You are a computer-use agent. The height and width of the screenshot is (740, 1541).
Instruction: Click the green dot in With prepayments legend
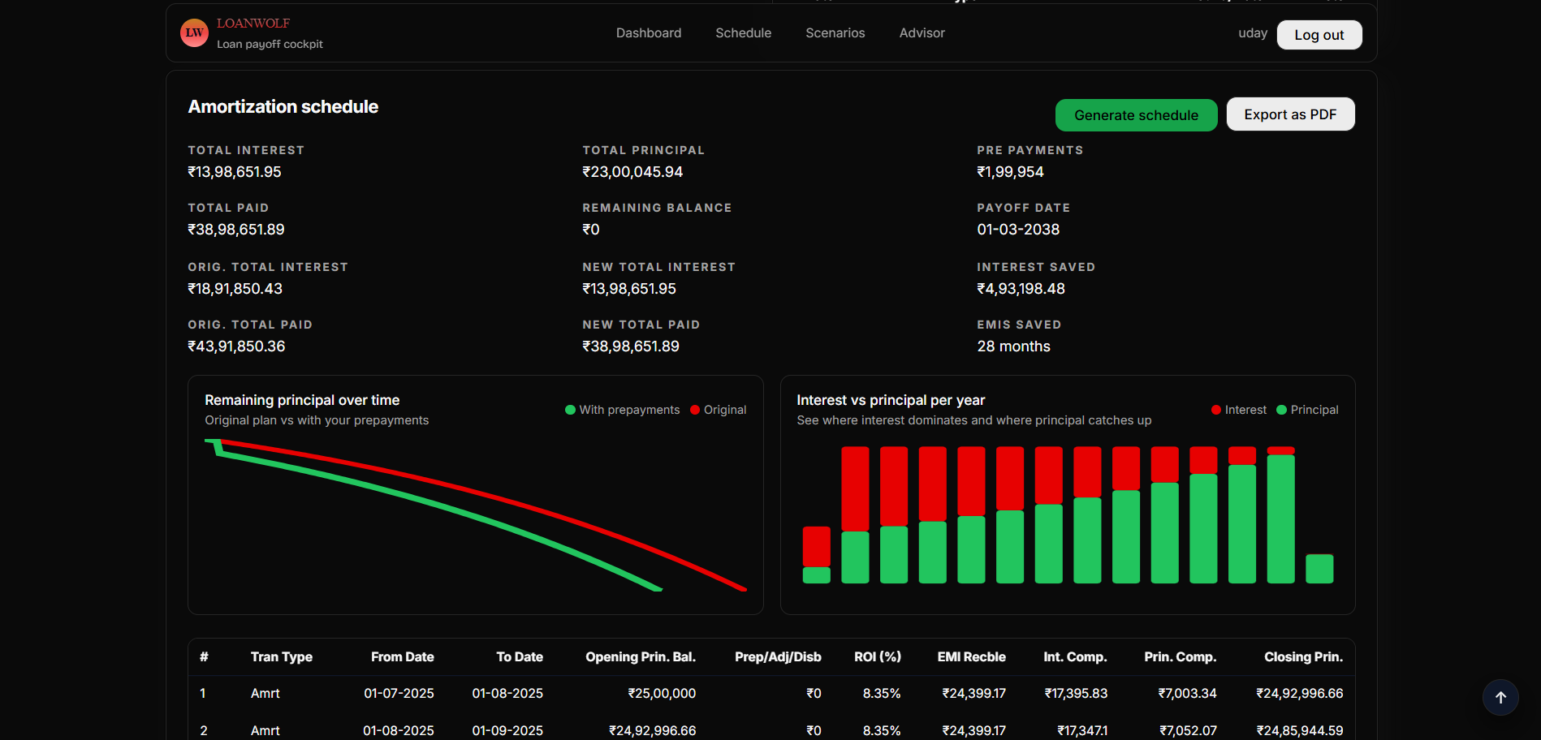click(x=569, y=410)
